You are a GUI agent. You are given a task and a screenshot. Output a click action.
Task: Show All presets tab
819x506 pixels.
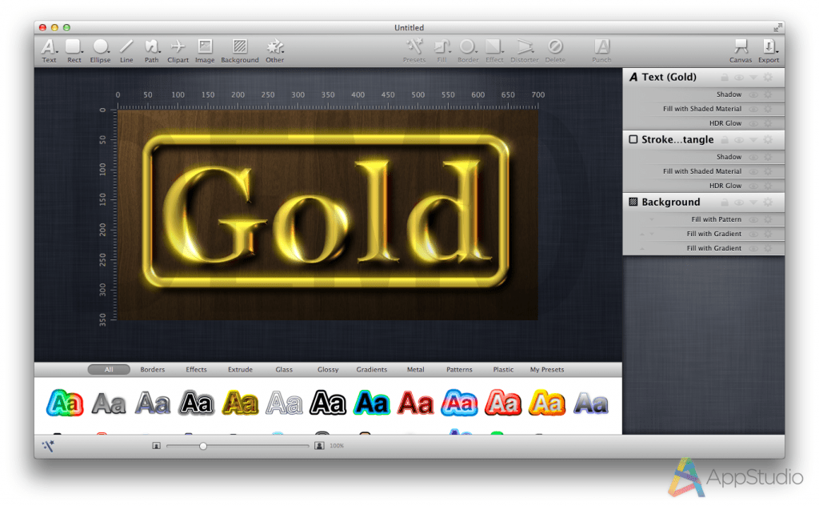tap(109, 370)
